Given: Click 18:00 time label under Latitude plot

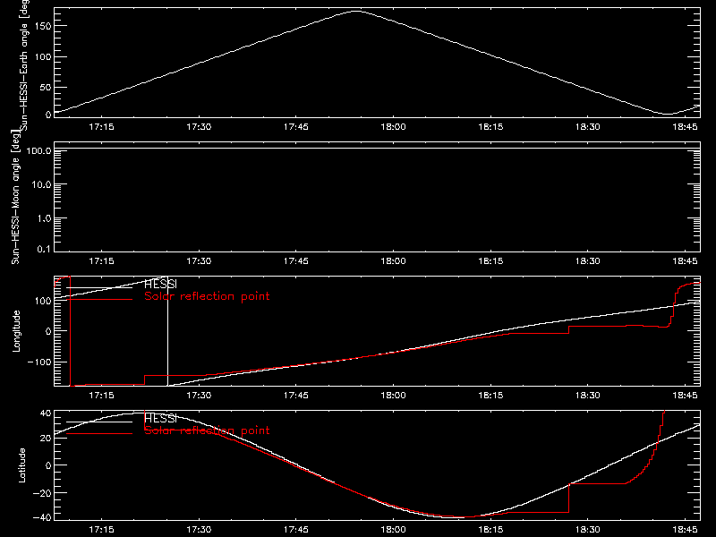Looking at the screenshot, I should [x=393, y=529].
